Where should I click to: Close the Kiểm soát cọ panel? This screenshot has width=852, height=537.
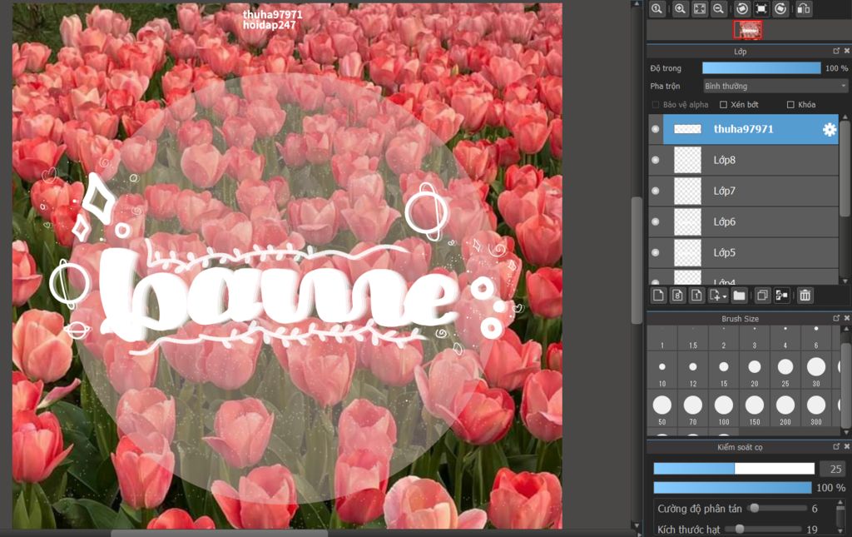pyautogui.click(x=846, y=446)
